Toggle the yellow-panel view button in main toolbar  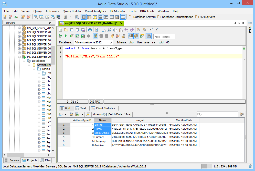(95, 17)
